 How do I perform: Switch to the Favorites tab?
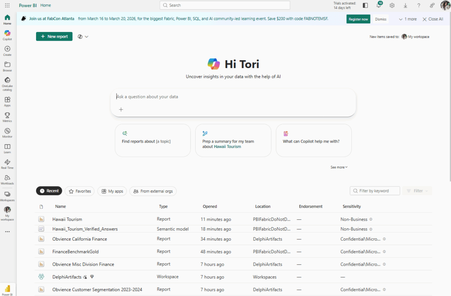click(x=80, y=191)
